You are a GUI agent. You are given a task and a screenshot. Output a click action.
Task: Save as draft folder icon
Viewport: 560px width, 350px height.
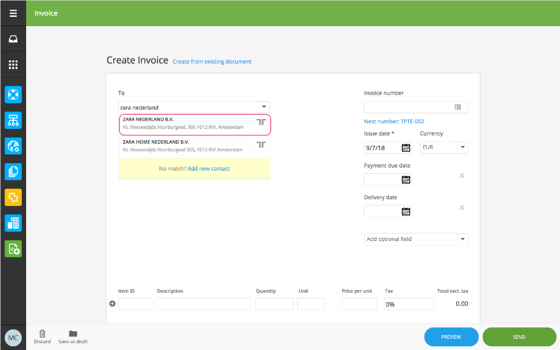[73, 337]
